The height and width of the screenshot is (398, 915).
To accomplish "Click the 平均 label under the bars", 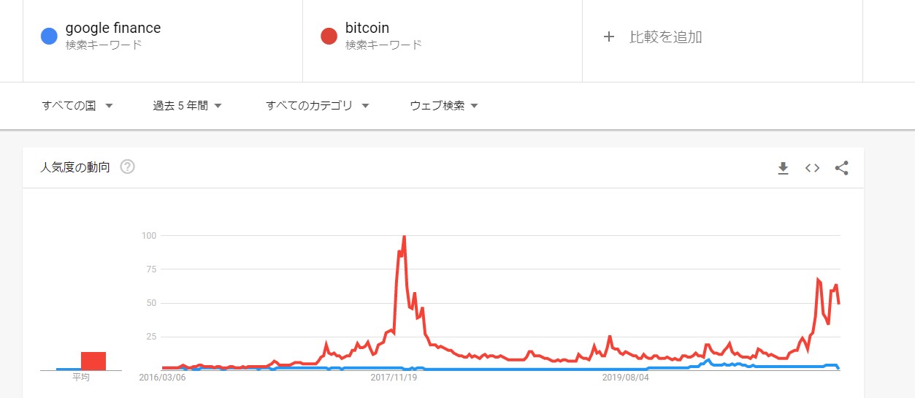I will pos(80,378).
